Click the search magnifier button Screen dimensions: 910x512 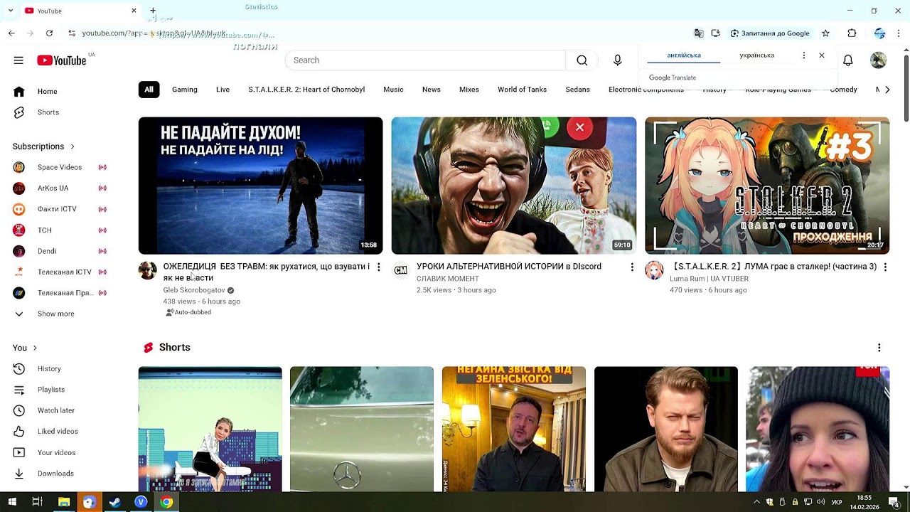pyautogui.click(x=582, y=60)
